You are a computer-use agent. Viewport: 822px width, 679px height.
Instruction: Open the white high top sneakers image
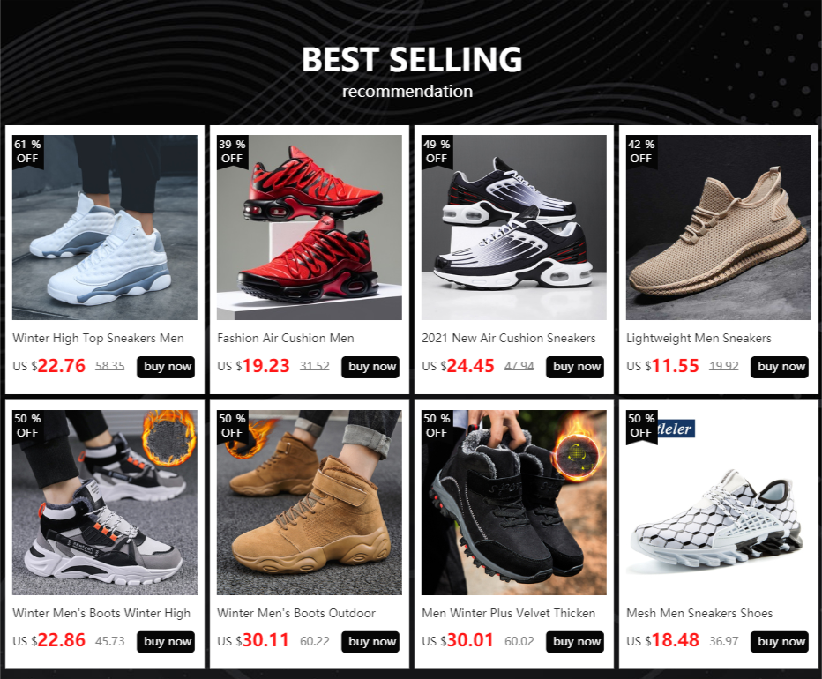pos(105,227)
